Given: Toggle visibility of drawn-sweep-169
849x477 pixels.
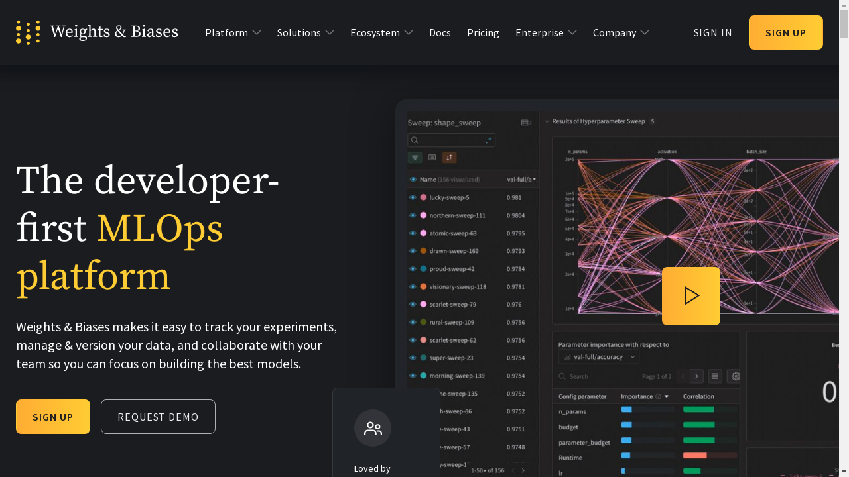Looking at the screenshot, I should click(x=413, y=251).
